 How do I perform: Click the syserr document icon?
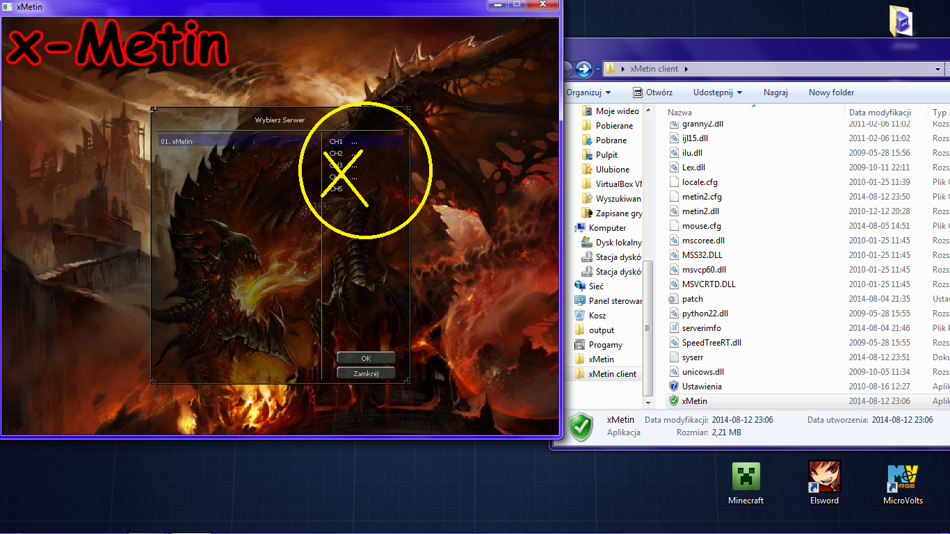673,357
